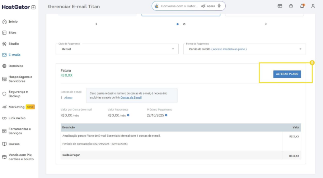This screenshot has width=323, height=178.
Task: Open the Forma de Pagamento dropdown
Action: [244, 49]
